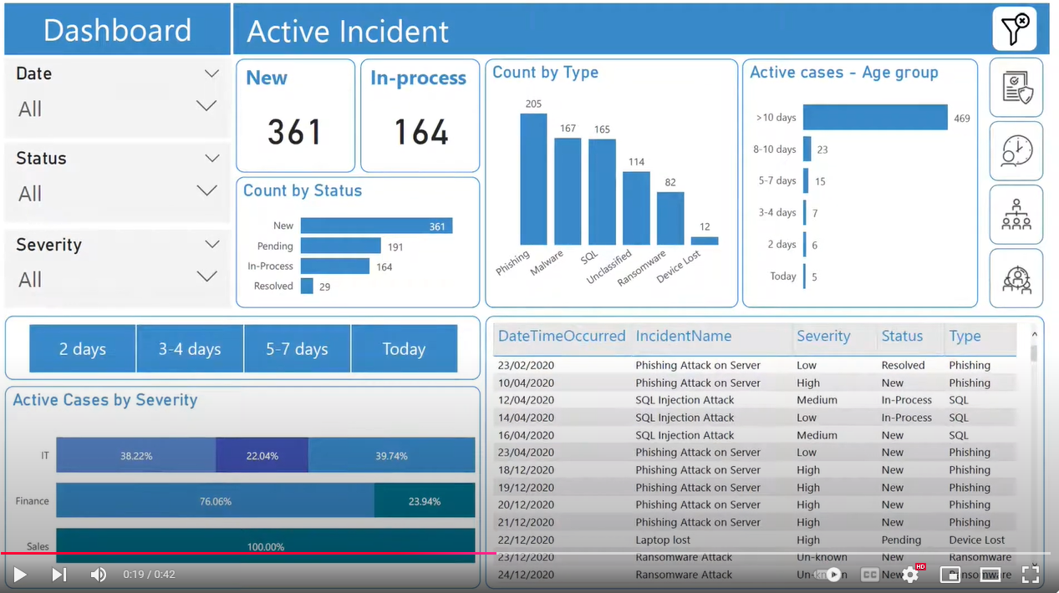This screenshot has height=593, width=1059.
Task: Select the 3-4 days age button
Action: coord(190,349)
